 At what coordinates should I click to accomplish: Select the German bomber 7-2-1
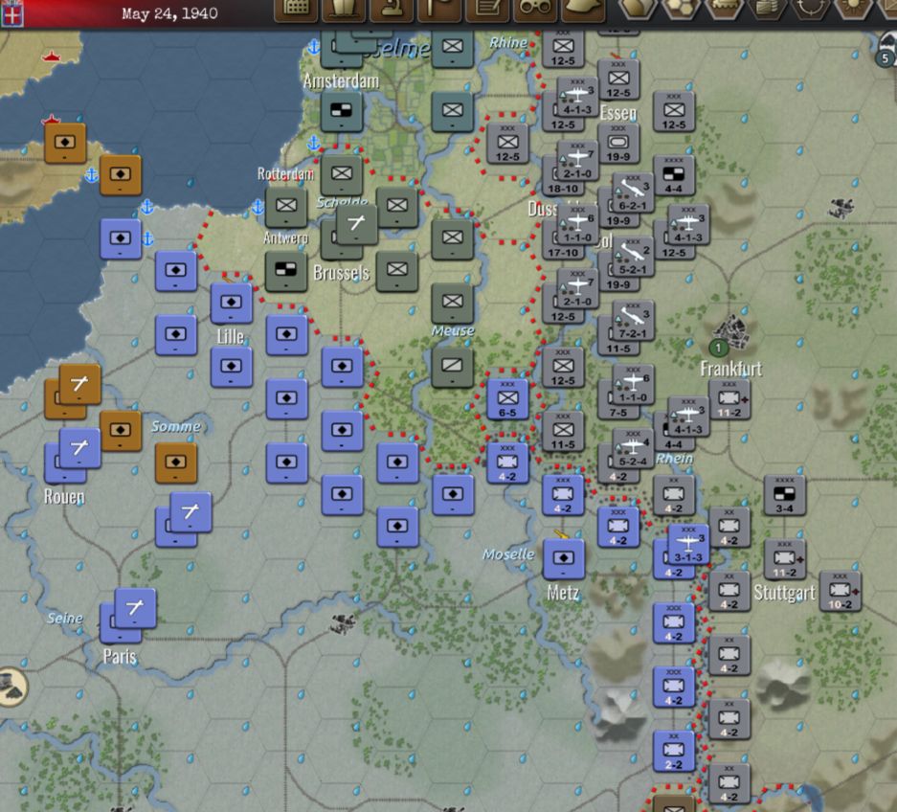[633, 321]
